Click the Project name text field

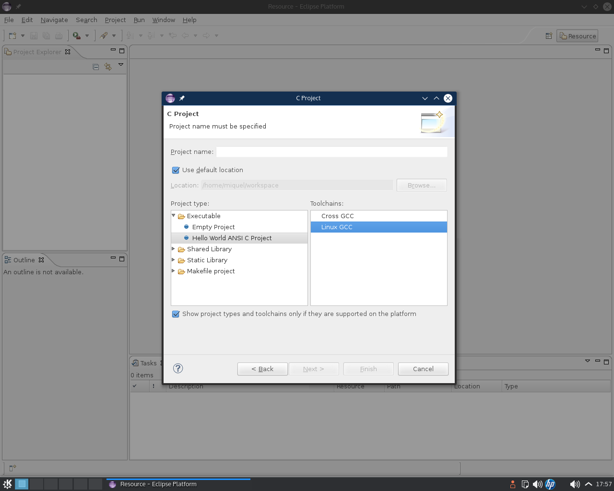click(x=331, y=152)
